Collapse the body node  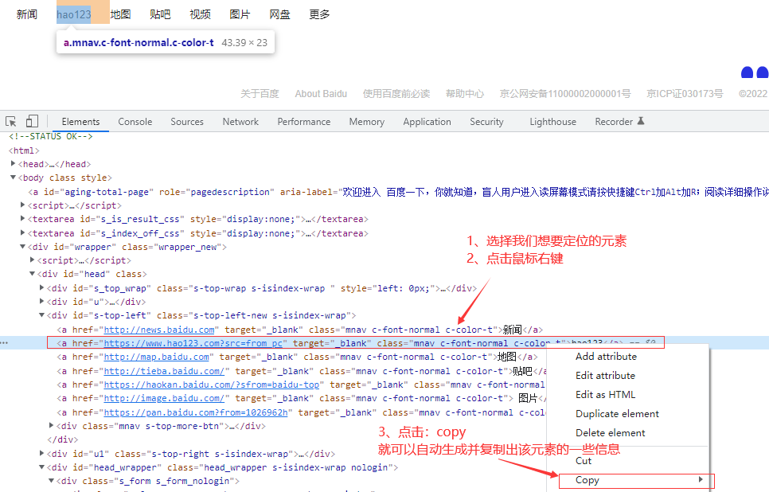[14, 178]
